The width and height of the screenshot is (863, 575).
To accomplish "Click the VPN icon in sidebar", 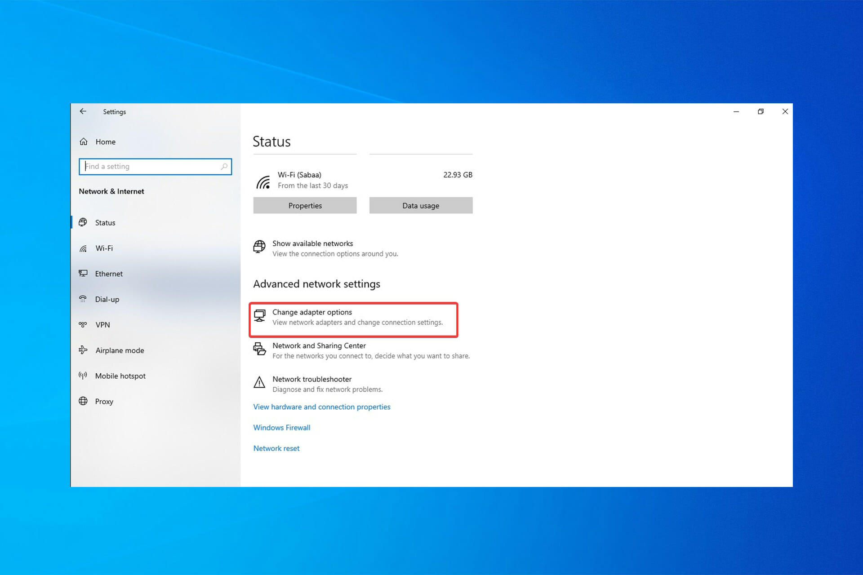I will point(83,324).
